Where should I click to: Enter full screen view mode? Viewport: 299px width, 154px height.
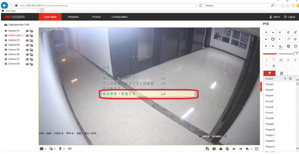257,149
